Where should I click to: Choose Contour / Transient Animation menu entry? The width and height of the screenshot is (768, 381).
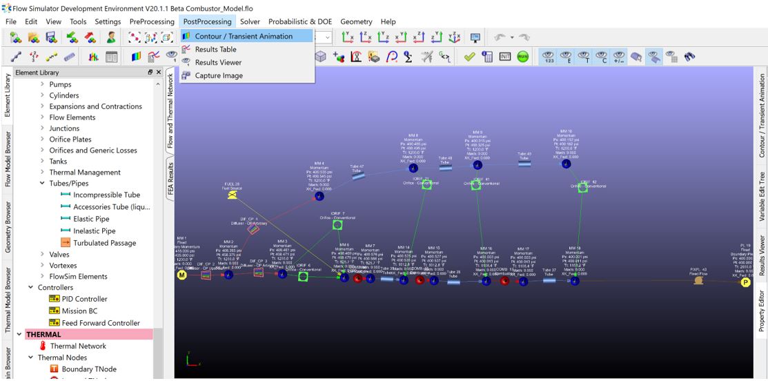[x=244, y=36]
